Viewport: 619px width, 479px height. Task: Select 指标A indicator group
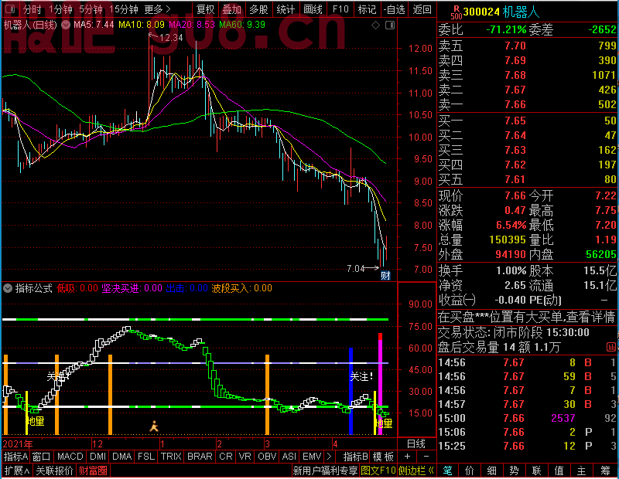(x=15, y=457)
